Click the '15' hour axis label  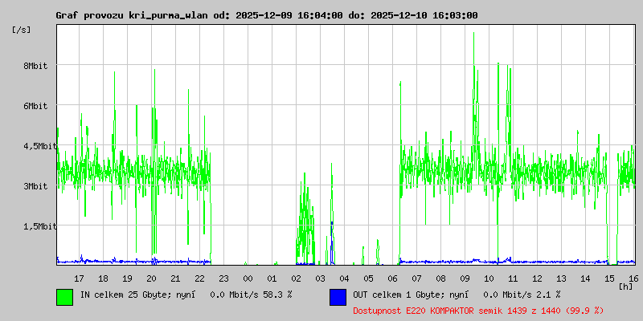coord(609,278)
